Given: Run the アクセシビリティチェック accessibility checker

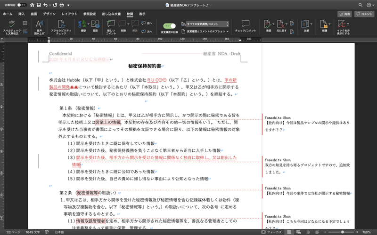Looking at the screenshot, I should click(61, 27).
